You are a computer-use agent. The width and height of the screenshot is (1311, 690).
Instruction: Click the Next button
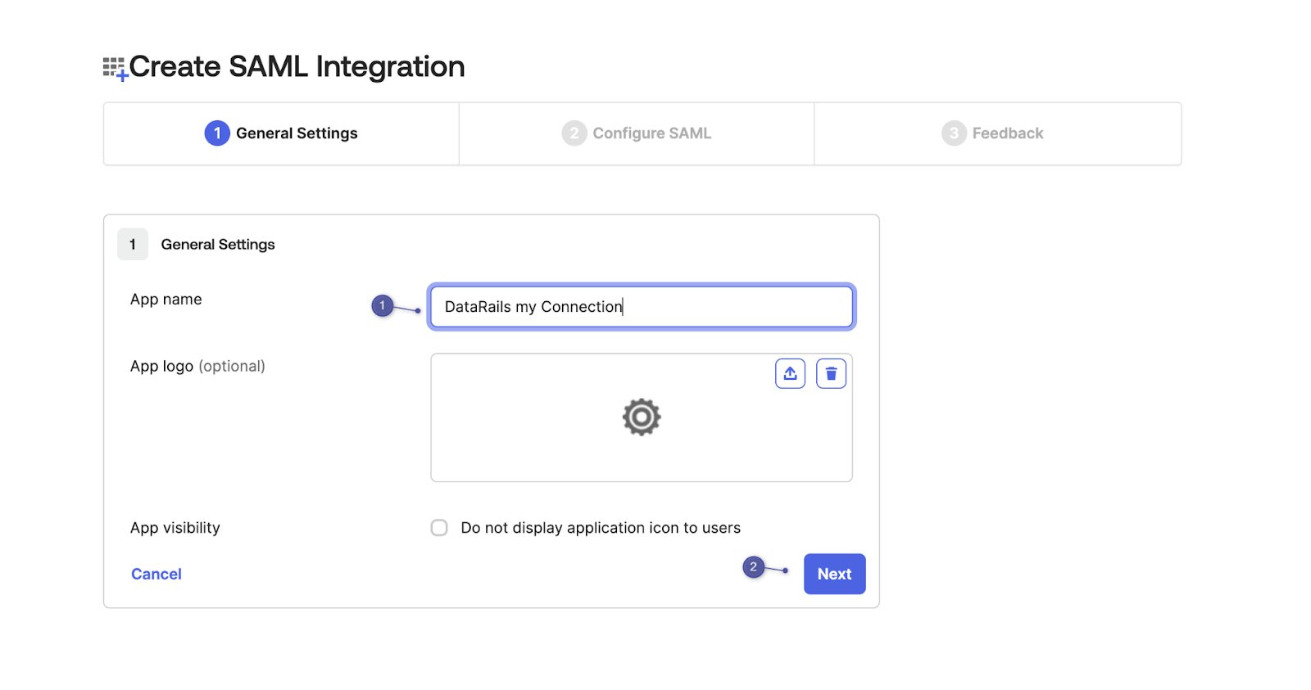[x=834, y=574]
